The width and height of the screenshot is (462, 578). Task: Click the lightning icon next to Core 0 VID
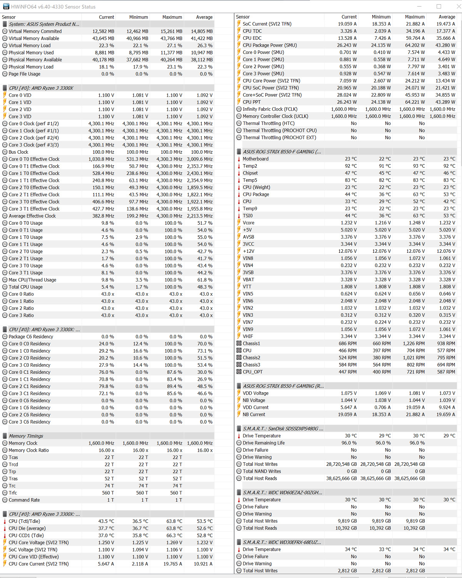(x=5, y=95)
